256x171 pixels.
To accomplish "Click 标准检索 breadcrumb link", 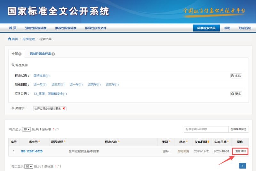I will (28, 39).
